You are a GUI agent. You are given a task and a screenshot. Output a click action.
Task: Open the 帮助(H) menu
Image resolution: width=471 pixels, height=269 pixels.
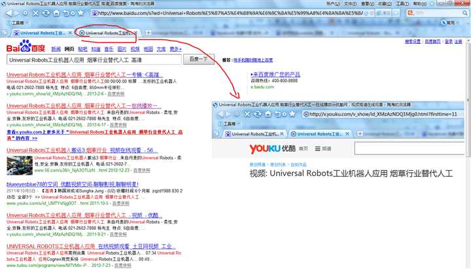pos(419,4)
